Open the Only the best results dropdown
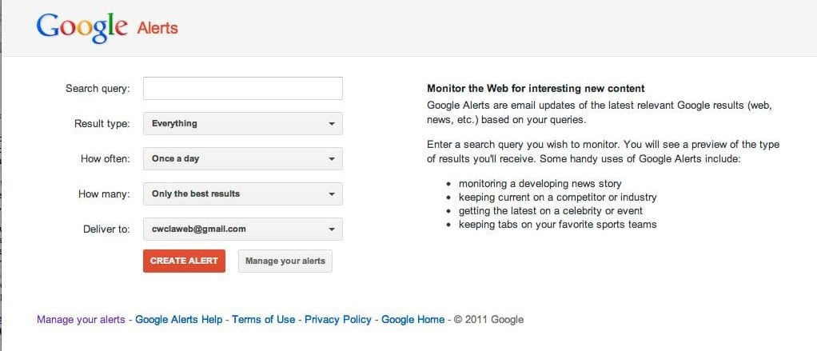 243,193
